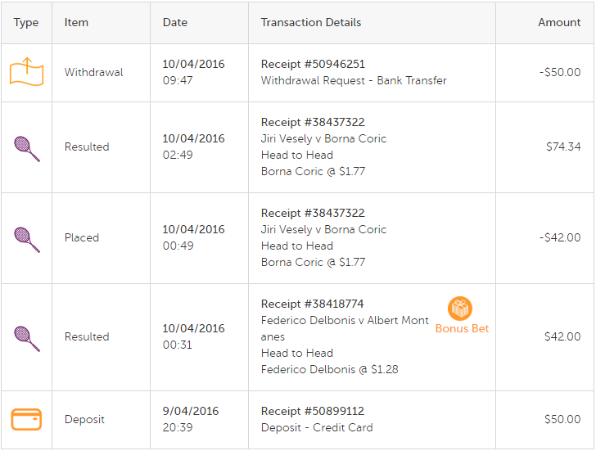The image size is (596, 451).
Task: Click the Federico Delbonis @ $1.28 selection
Action: click(x=330, y=369)
